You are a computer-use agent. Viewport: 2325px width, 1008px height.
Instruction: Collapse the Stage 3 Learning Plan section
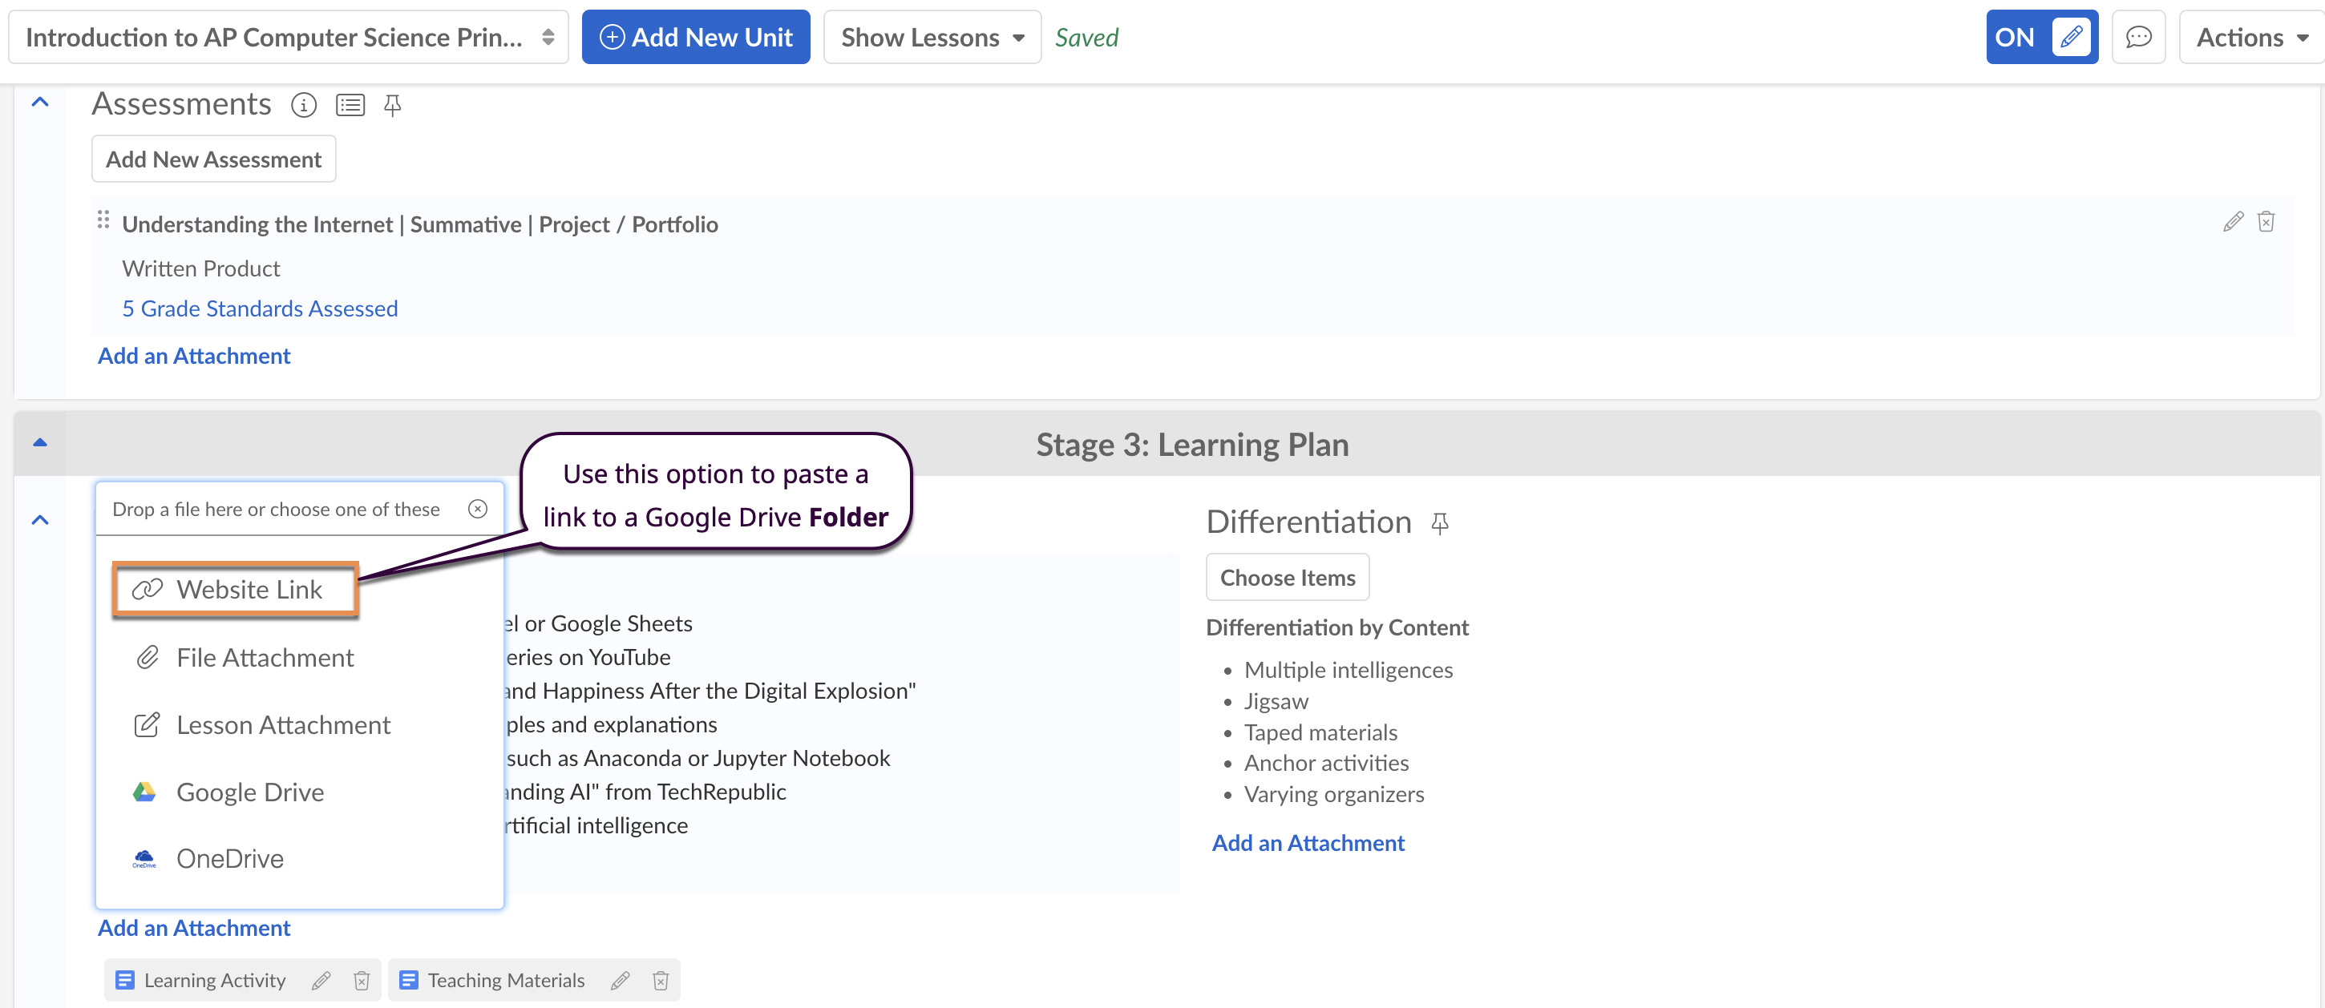[40, 443]
